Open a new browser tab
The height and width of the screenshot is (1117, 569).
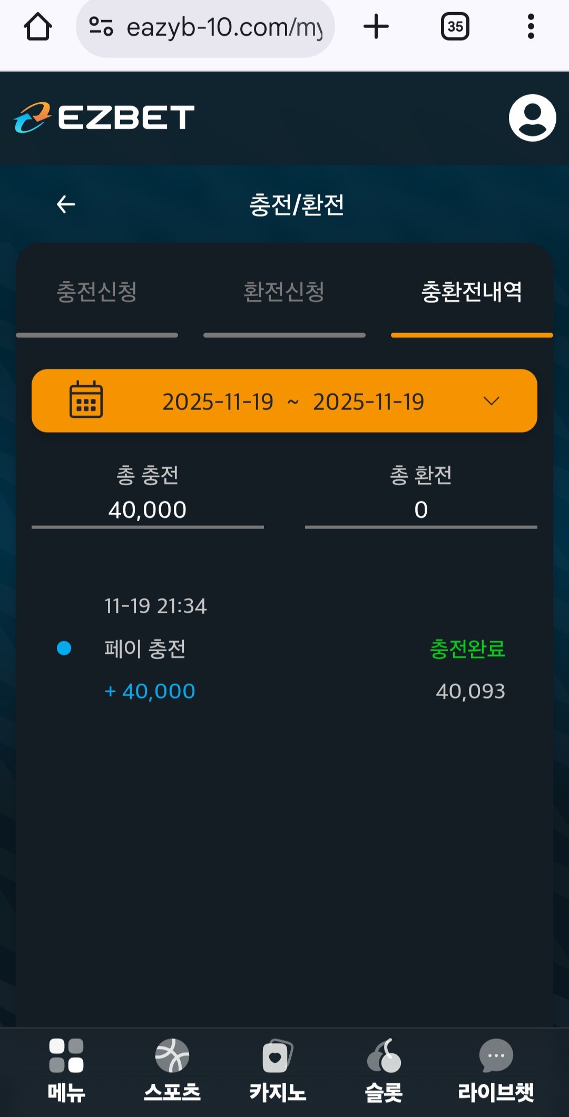click(376, 27)
